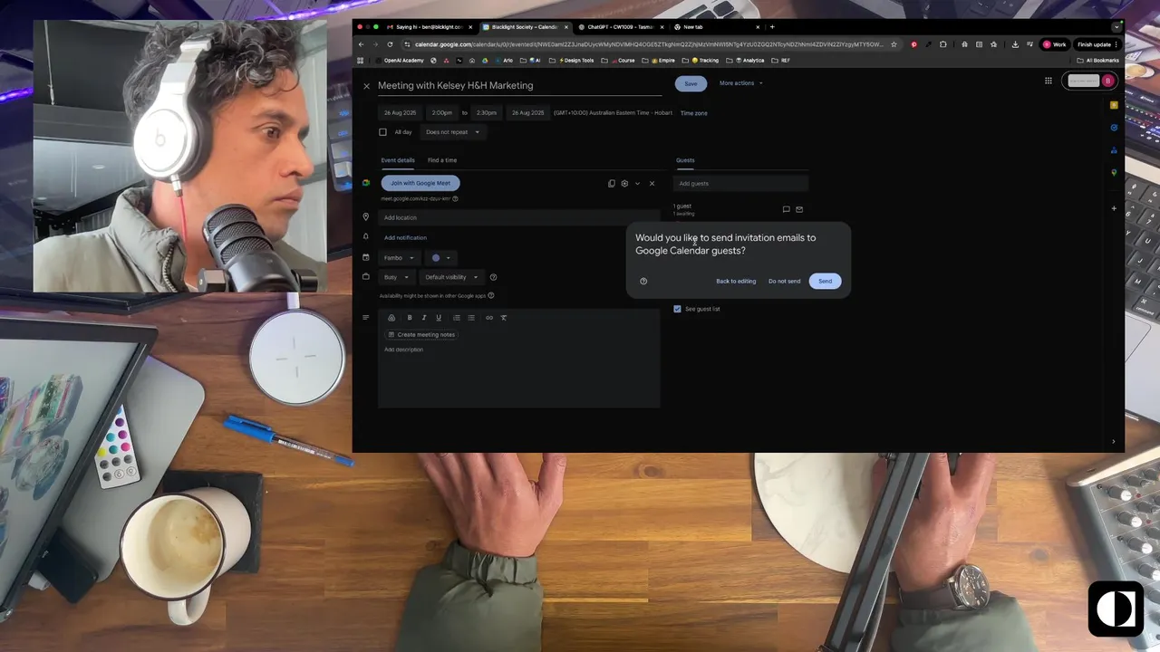
Task: Open the Chrome tab search dropdown arrow
Action: point(1116,27)
